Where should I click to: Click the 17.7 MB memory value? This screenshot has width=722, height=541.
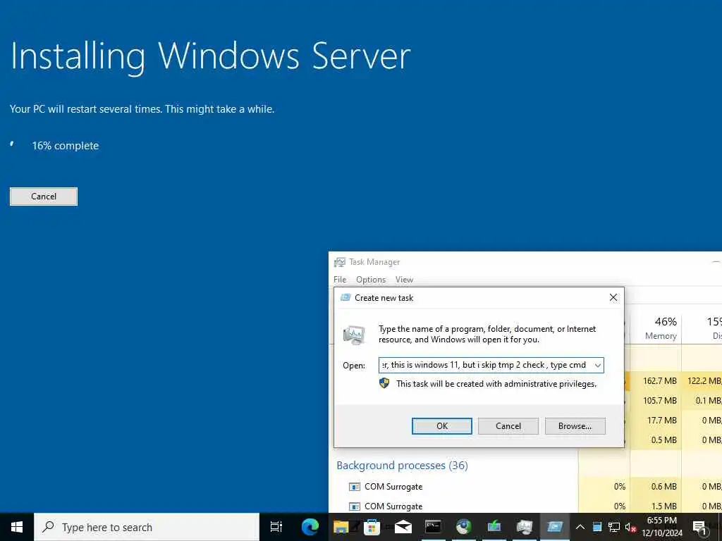click(x=662, y=421)
